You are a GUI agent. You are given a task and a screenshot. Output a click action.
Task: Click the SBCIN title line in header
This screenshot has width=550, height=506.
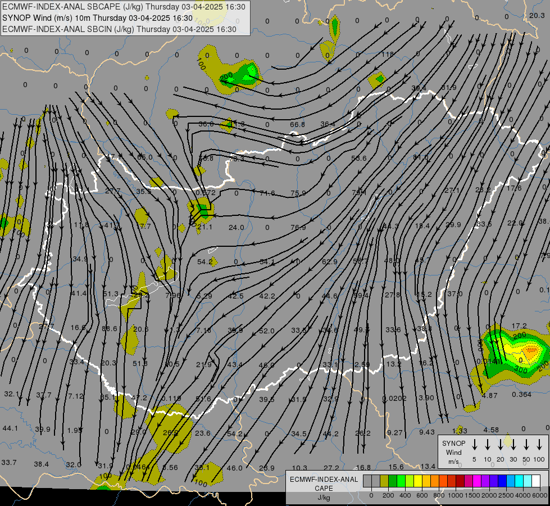[119, 29]
